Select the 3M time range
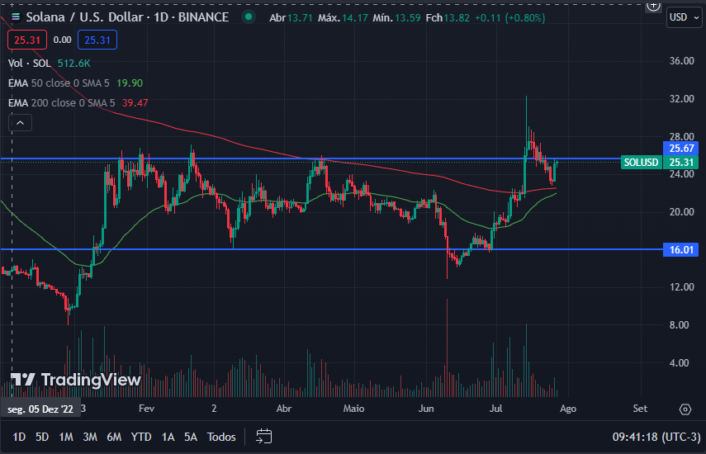706x454 pixels. tap(90, 437)
